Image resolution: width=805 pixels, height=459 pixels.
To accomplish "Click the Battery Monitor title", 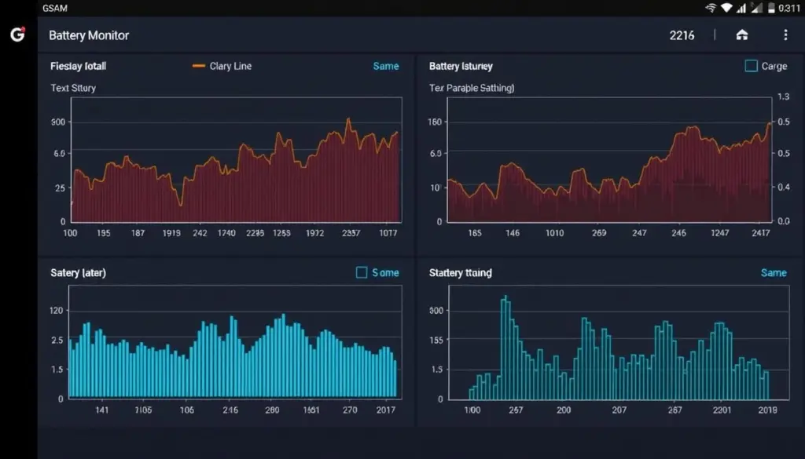I will (x=89, y=35).
